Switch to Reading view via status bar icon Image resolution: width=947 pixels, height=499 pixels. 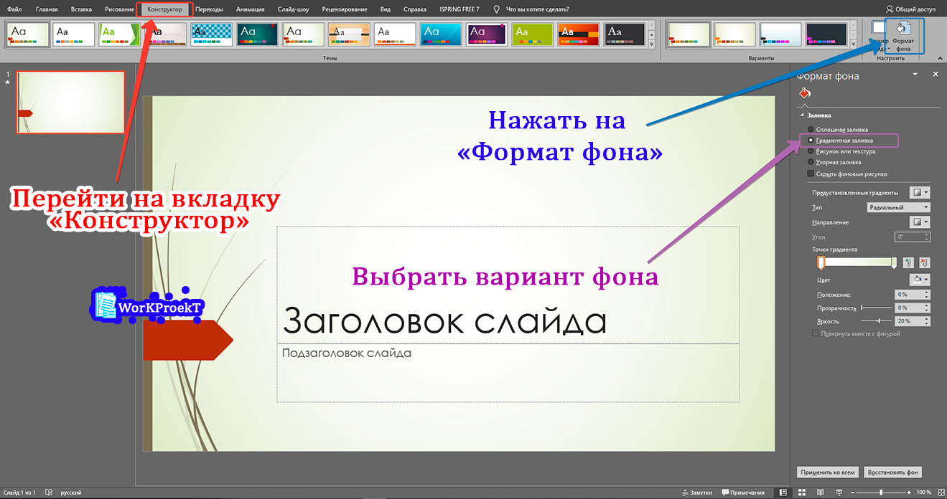coord(821,493)
